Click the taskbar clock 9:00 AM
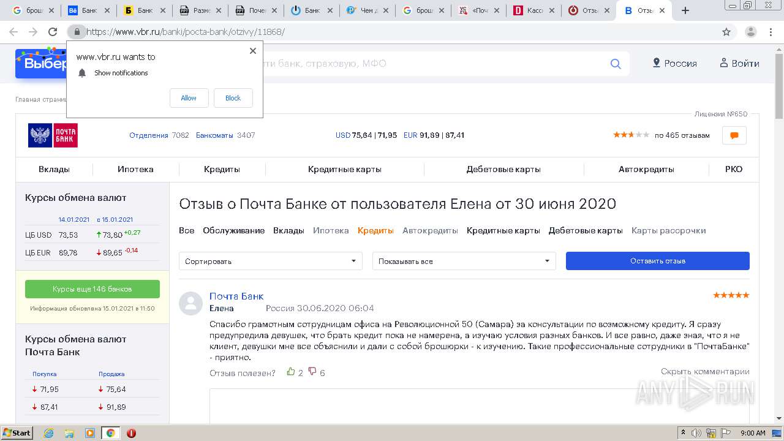This screenshot has width=784, height=441. (x=753, y=433)
